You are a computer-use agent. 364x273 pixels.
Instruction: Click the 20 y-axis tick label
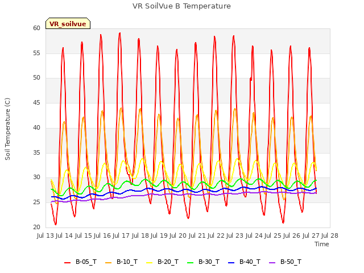tap(36, 227)
